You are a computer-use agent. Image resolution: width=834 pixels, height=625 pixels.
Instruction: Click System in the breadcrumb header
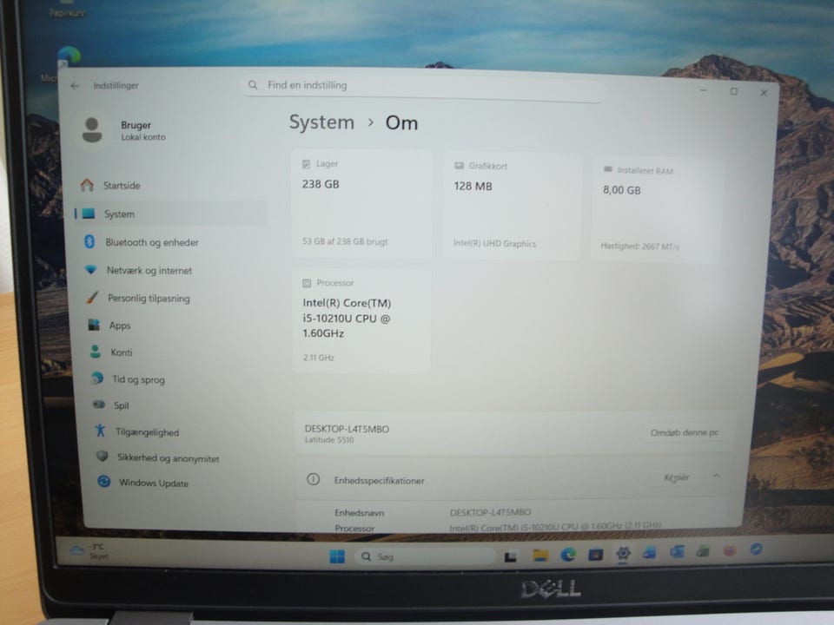[321, 122]
